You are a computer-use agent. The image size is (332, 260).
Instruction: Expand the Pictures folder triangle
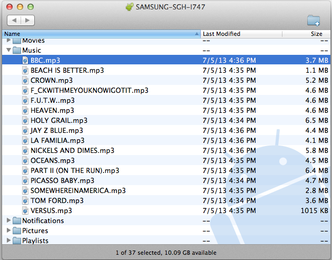(x=8, y=230)
